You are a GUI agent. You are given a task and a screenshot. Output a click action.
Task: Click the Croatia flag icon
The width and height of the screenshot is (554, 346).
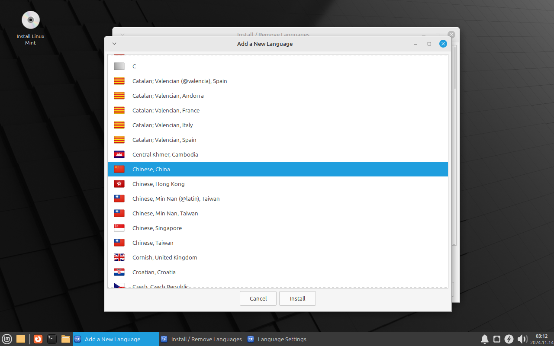pos(119,272)
